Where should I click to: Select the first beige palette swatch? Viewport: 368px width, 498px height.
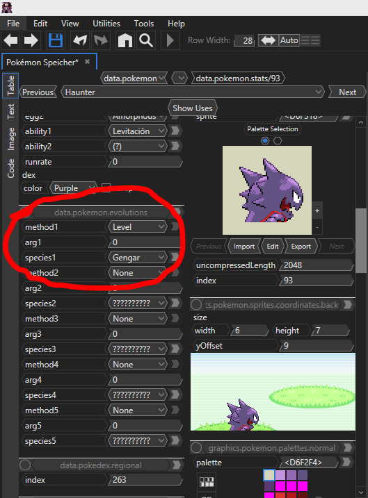click(x=269, y=475)
